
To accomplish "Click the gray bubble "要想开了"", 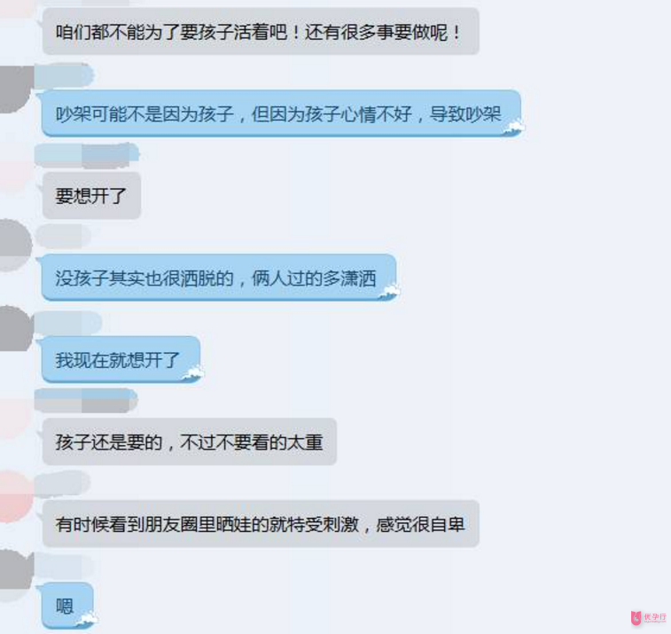I will pyautogui.click(x=91, y=196).
